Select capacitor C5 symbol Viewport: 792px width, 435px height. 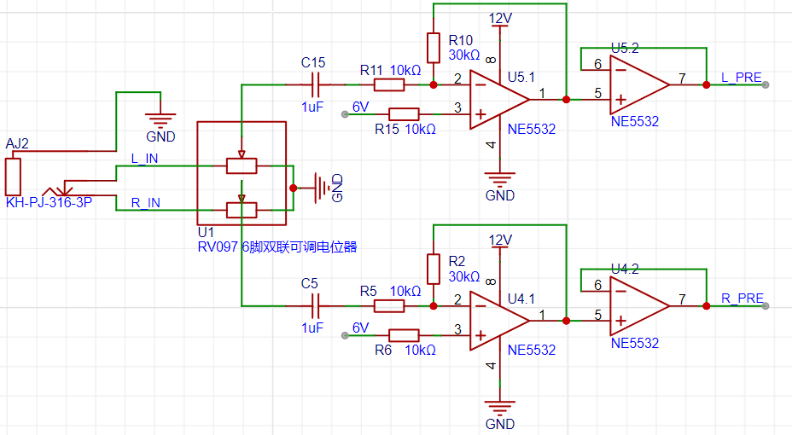[x=316, y=306]
